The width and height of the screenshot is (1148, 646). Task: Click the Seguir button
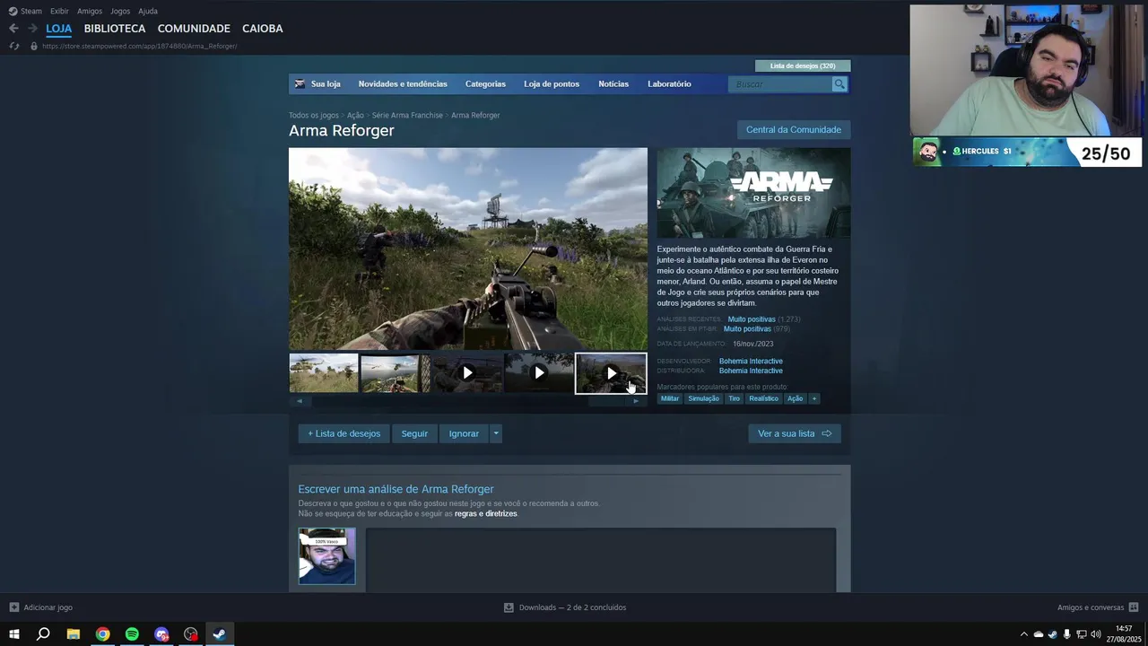414,433
